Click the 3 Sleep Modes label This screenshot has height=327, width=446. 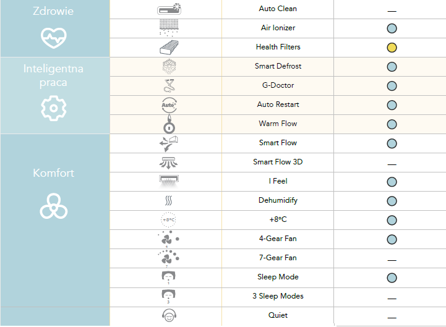tap(278, 296)
